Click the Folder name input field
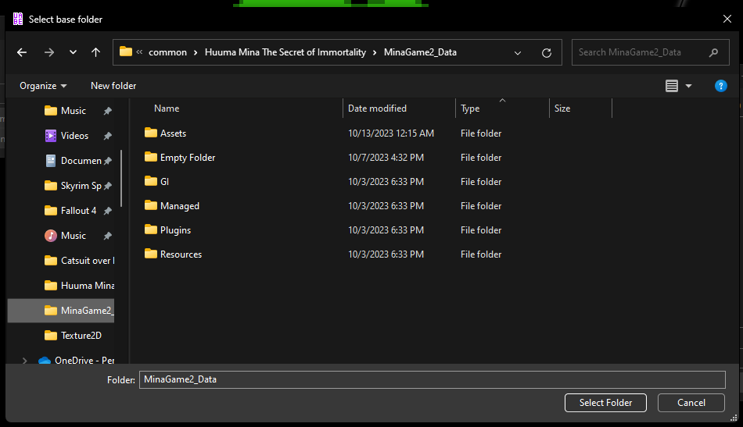743x427 pixels. coord(432,379)
